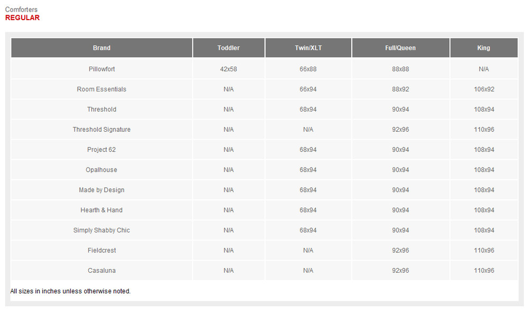Select the King column header

point(484,48)
